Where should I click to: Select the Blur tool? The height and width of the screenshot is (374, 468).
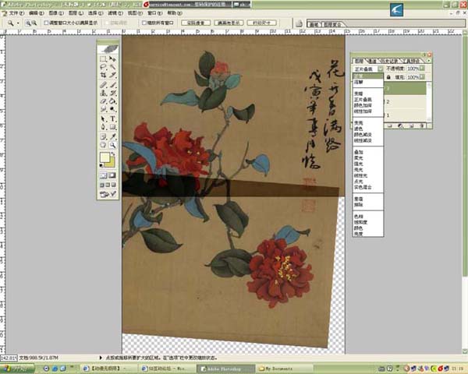click(x=103, y=109)
